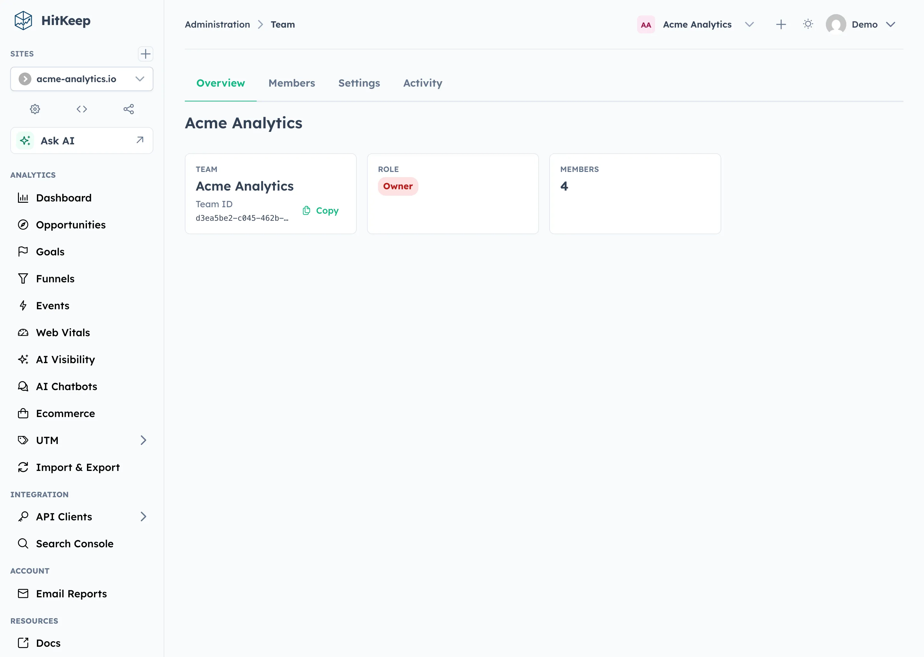This screenshot has height=657, width=924.
Task: Click the AI Chatbots chat icon
Action: 23,386
